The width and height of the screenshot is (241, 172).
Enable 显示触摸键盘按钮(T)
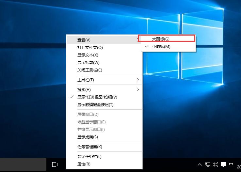(x=104, y=105)
